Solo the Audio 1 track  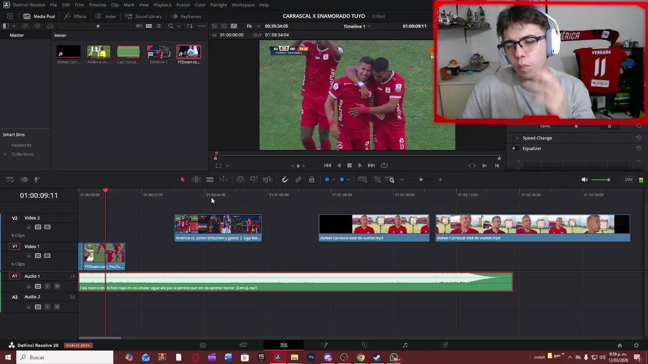(47, 286)
